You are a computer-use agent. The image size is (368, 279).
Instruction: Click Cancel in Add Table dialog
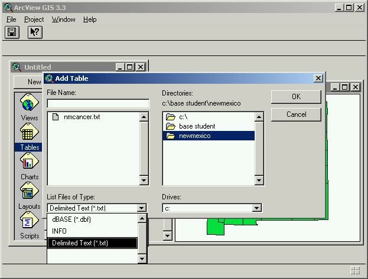click(296, 114)
